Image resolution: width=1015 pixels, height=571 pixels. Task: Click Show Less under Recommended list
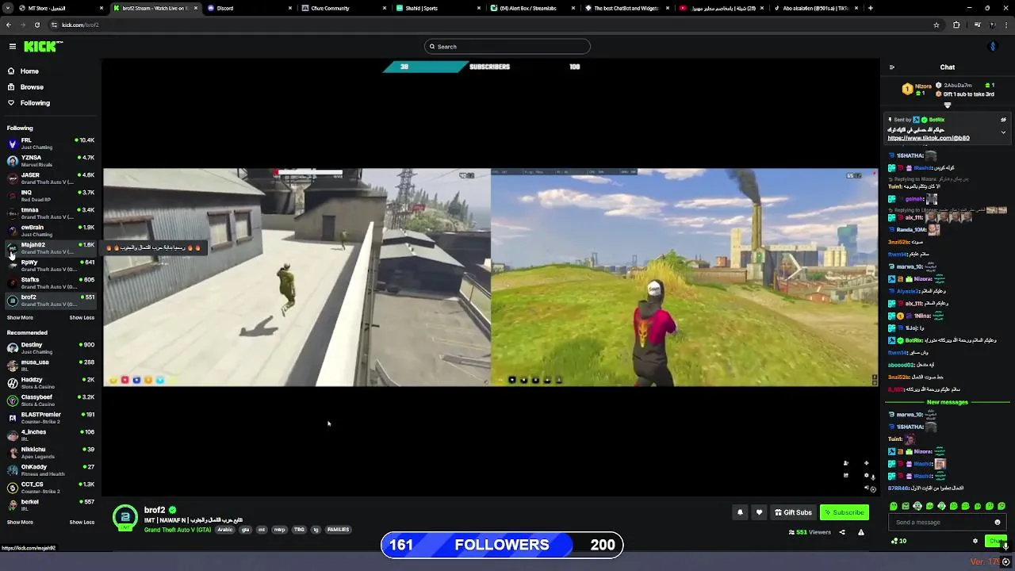(x=82, y=522)
